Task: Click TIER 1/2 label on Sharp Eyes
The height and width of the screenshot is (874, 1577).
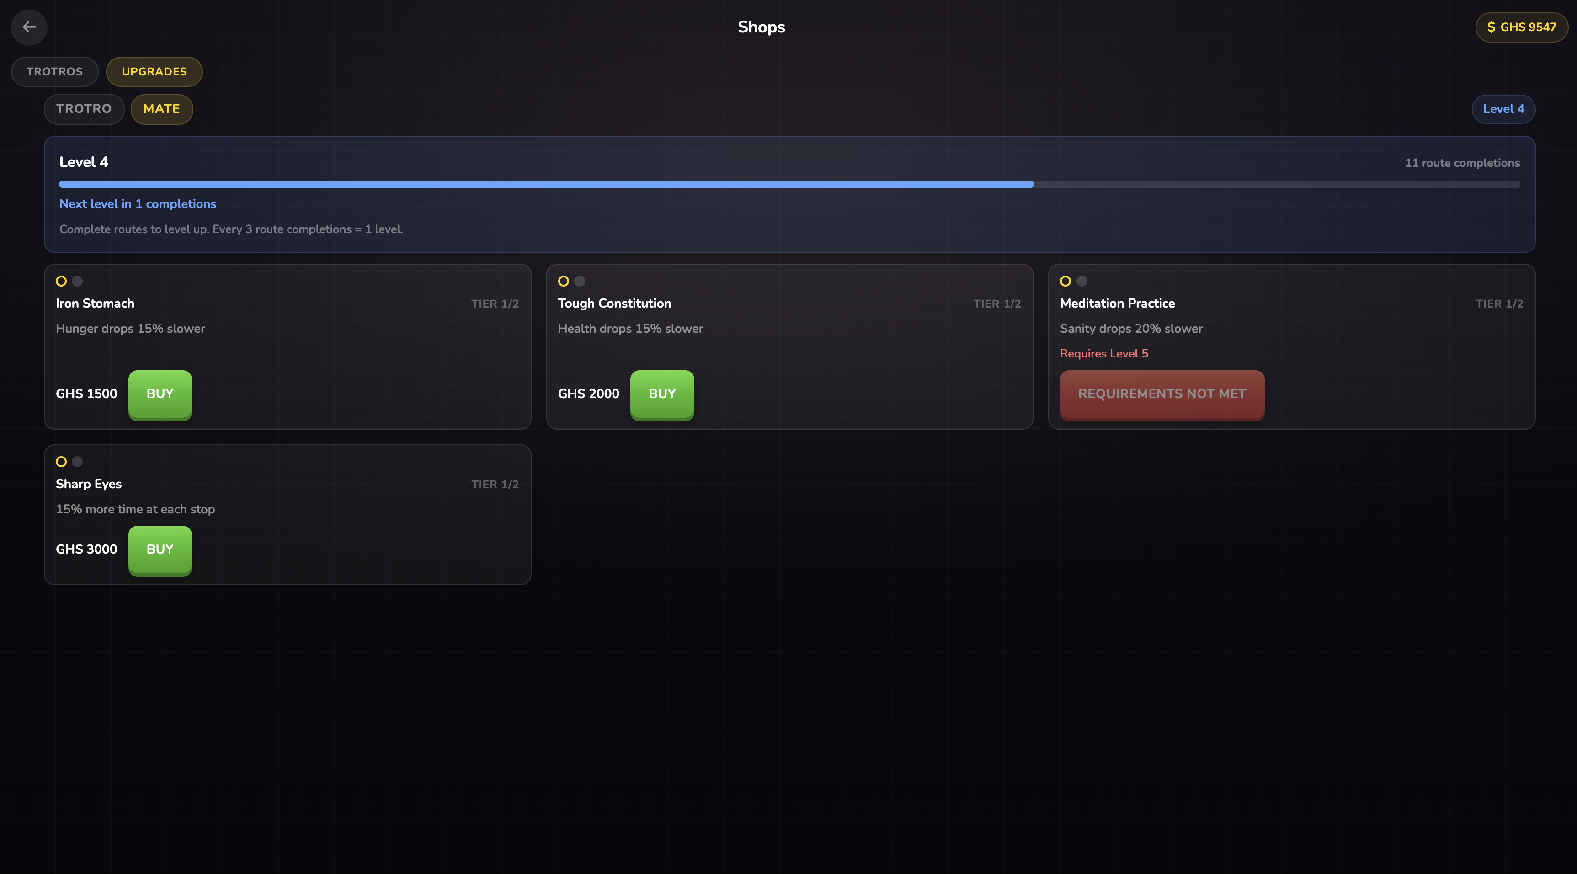Action: tap(495, 485)
